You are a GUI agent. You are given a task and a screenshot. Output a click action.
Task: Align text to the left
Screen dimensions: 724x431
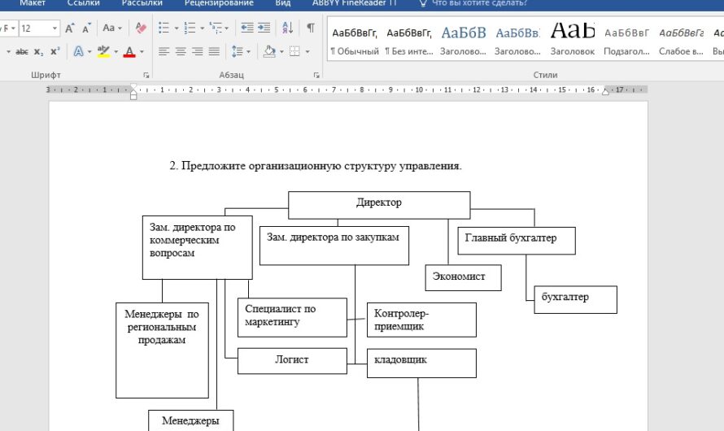(x=164, y=51)
